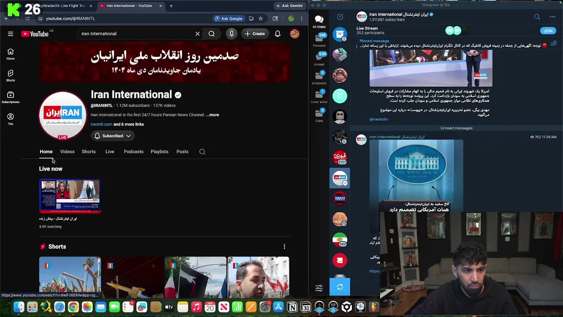563x317 pixels.
Task: Open a new Chrome tab
Action: pyautogui.click(x=171, y=6)
